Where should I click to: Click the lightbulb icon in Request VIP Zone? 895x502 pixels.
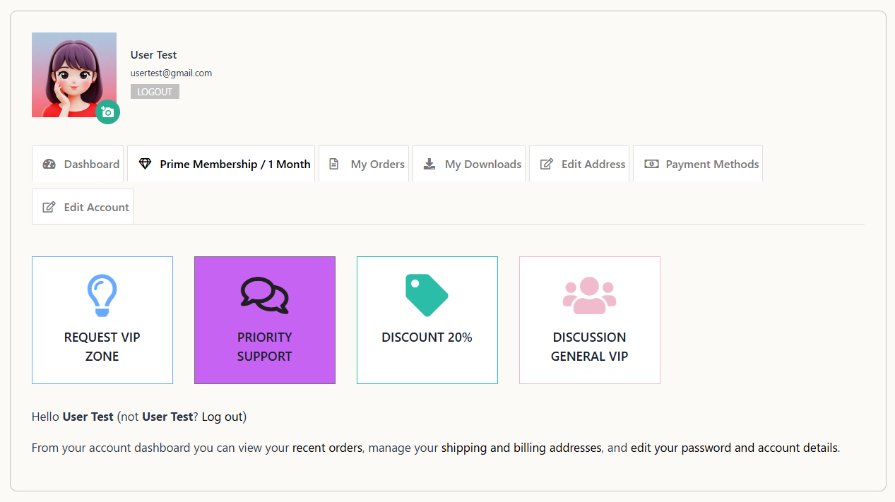102,295
